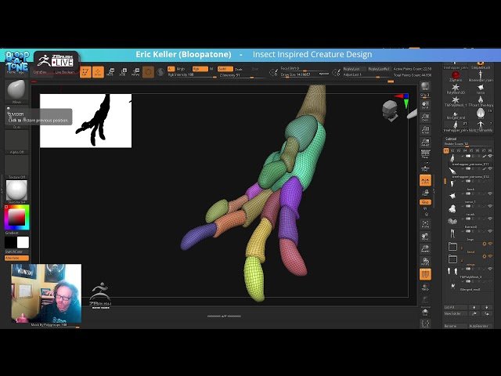Click the BPR render icon
The width and height of the screenshot is (501, 376).
pyautogui.click(x=425, y=87)
